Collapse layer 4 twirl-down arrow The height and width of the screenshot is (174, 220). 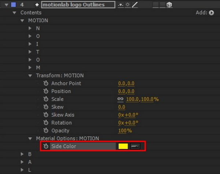point(6,5)
